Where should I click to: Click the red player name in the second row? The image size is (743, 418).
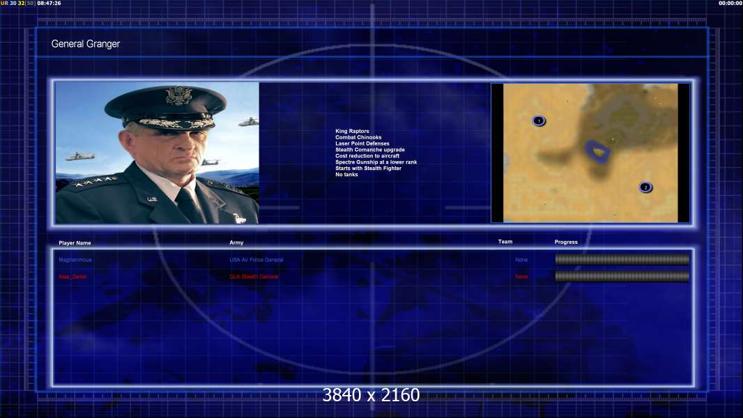pyautogui.click(x=73, y=277)
